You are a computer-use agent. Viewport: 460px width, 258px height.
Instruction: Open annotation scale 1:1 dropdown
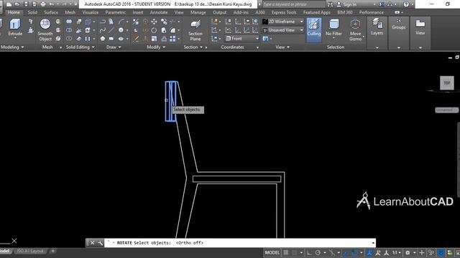point(397,252)
